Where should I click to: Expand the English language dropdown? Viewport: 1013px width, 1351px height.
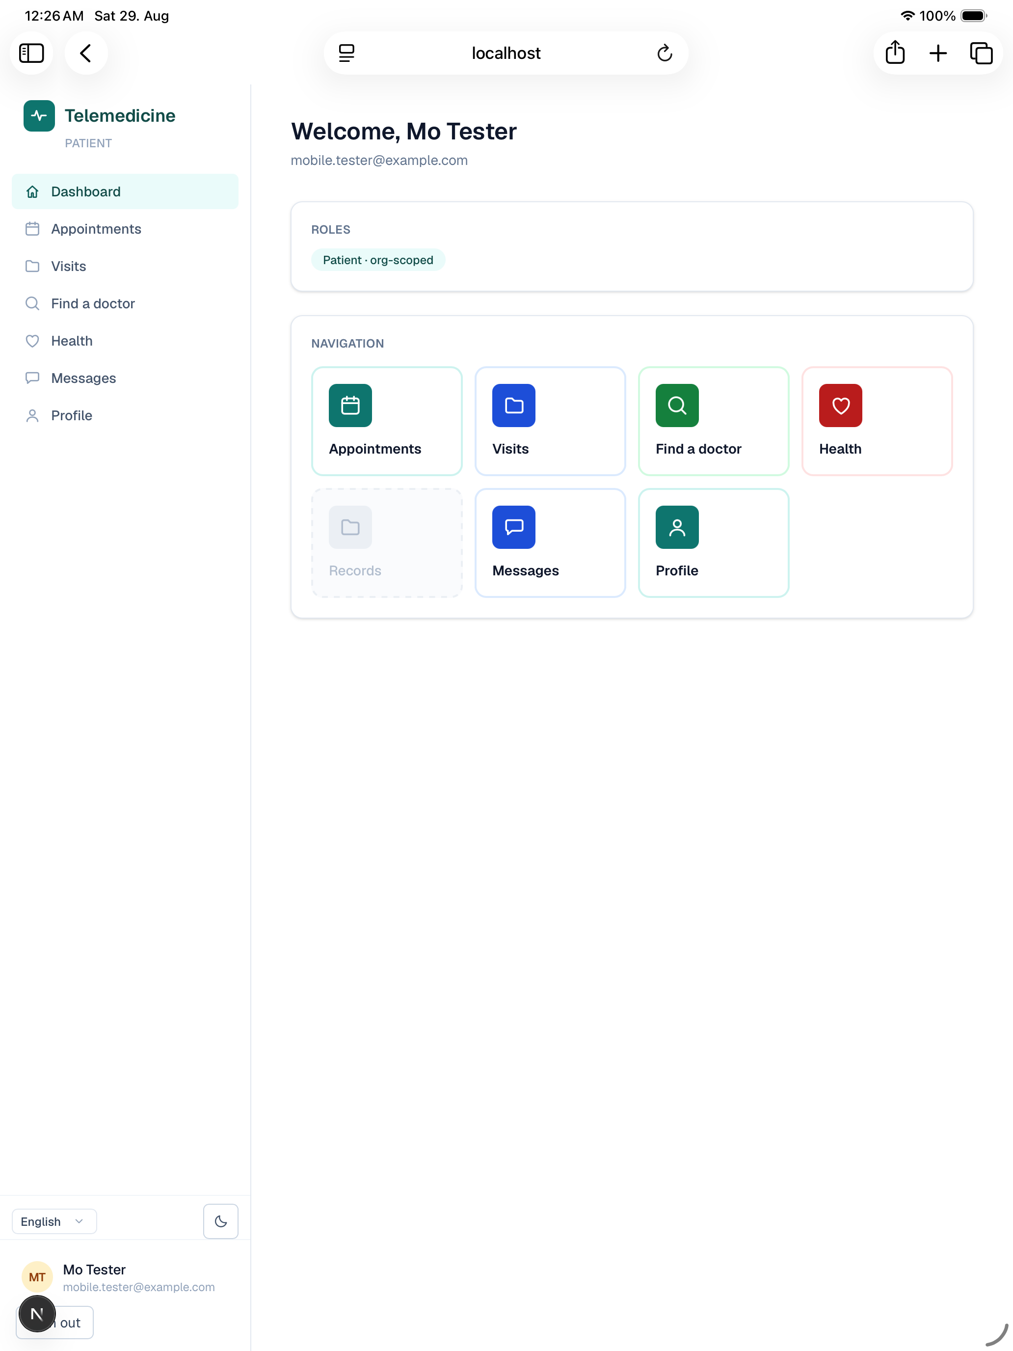(x=54, y=1221)
